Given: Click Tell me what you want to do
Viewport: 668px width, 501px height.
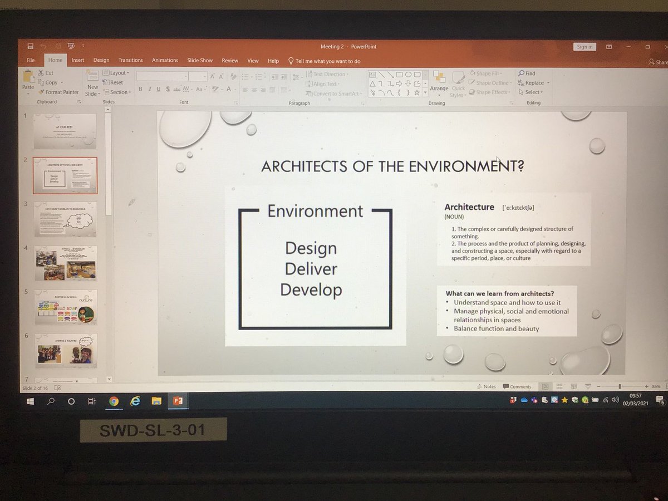Looking at the screenshot, I should click(x=324, y=61).
